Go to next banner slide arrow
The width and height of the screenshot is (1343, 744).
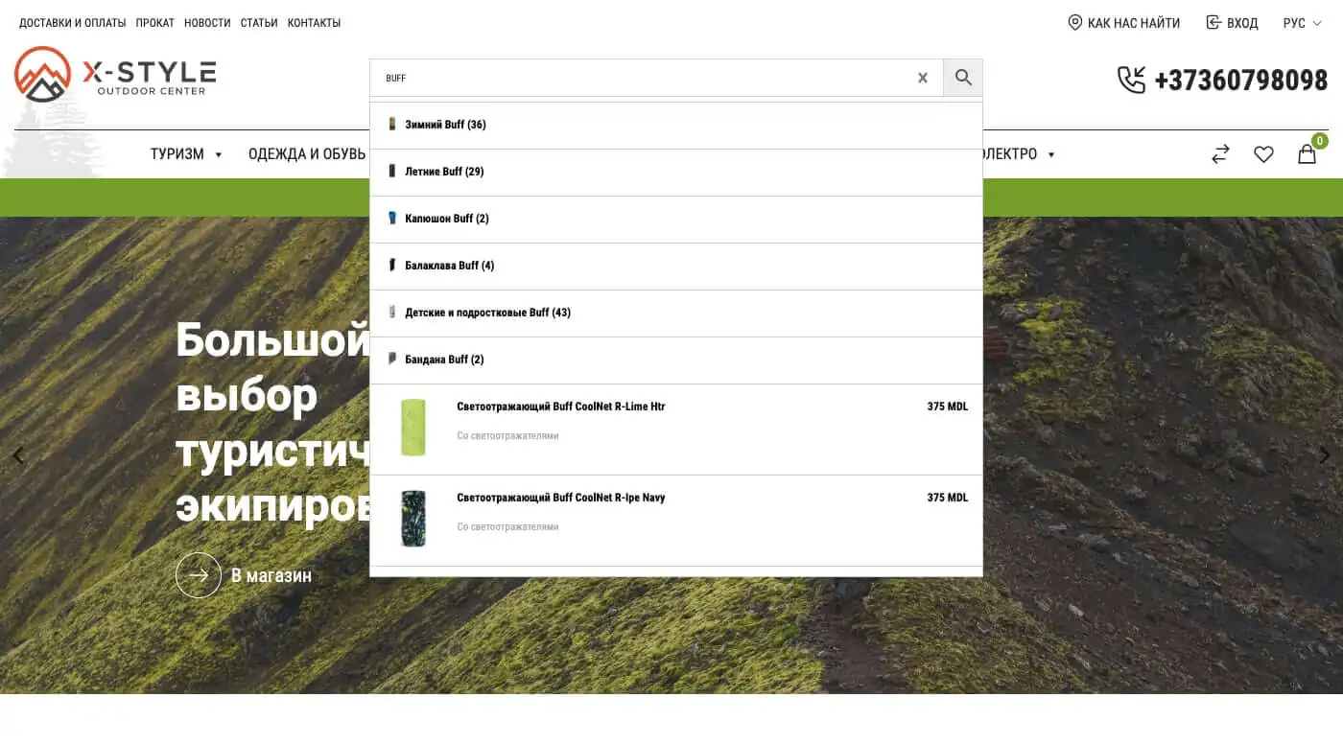1324,455
